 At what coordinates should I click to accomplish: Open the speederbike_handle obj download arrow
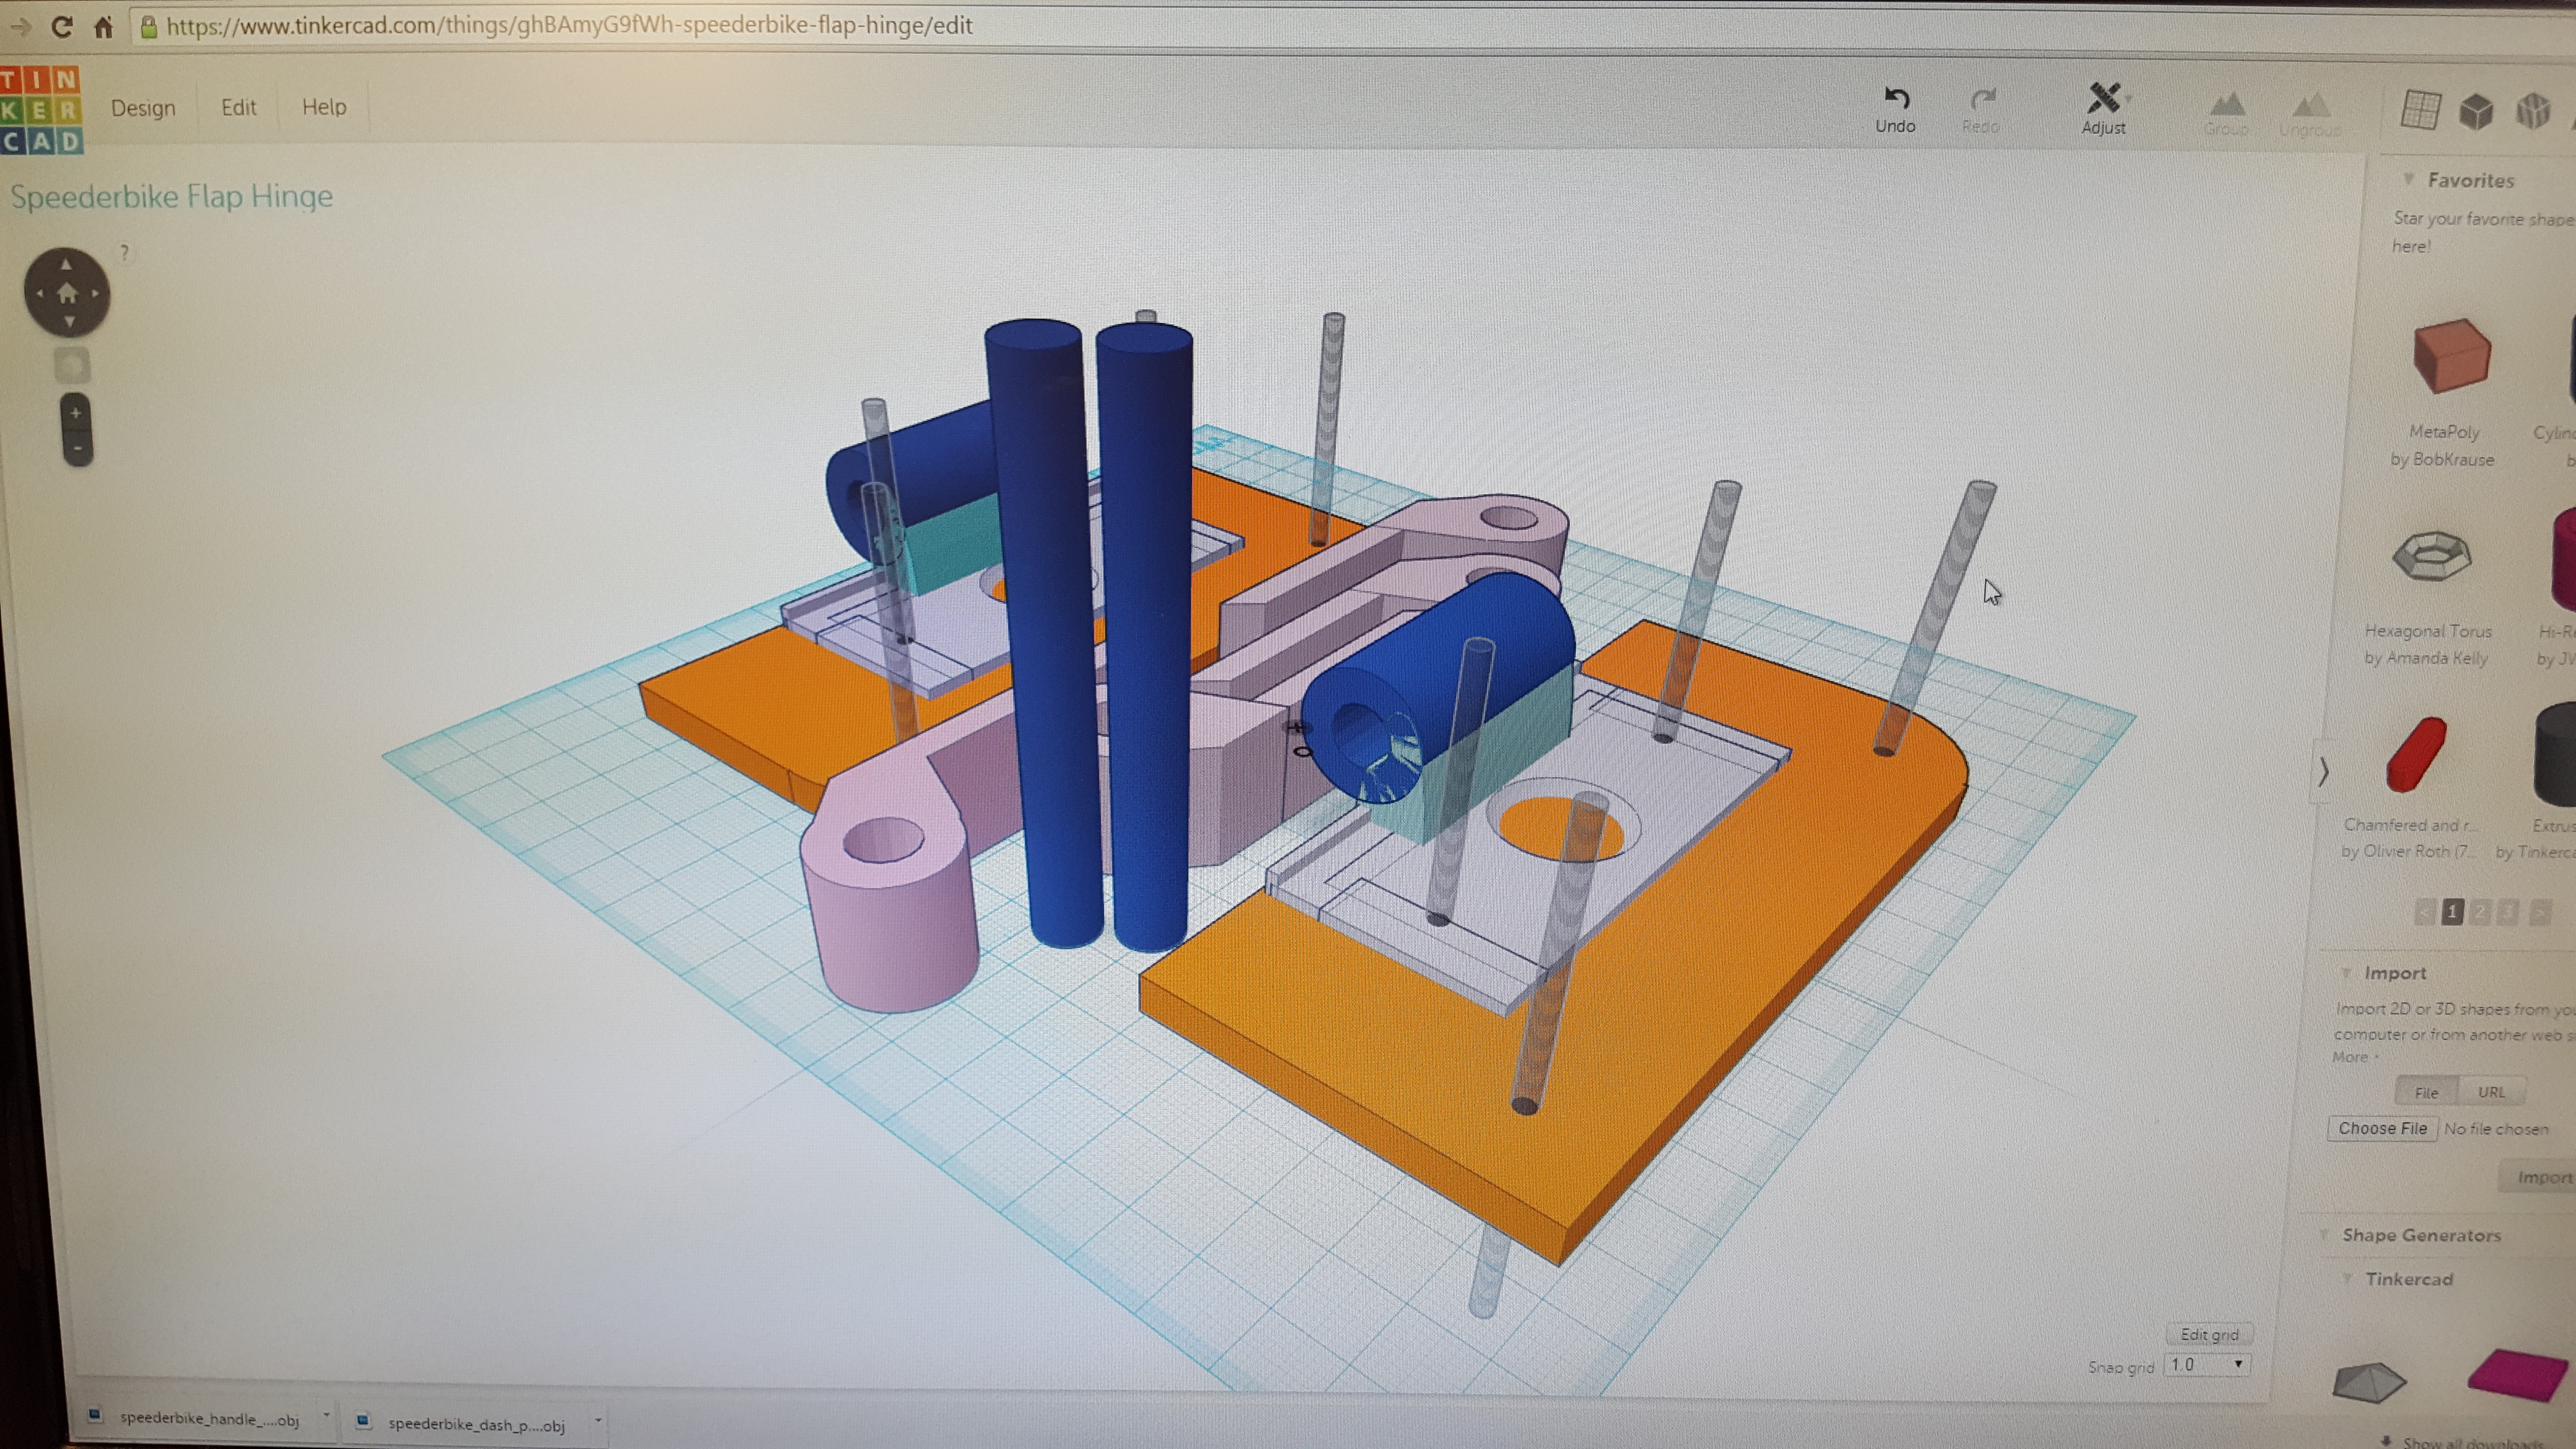326,1416
